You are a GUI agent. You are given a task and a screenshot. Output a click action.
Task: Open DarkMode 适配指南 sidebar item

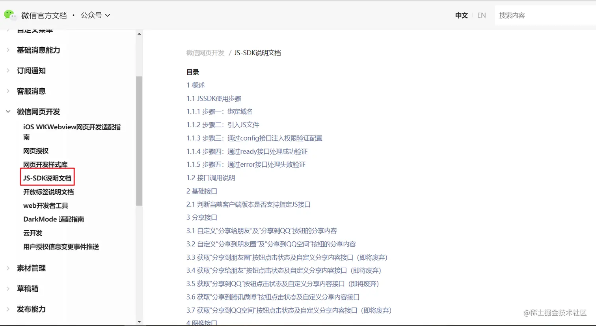tap(54, 219)
